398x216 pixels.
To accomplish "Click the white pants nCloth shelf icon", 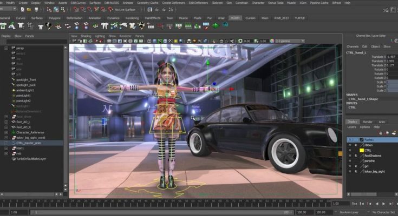I will [x=105, y=25].
